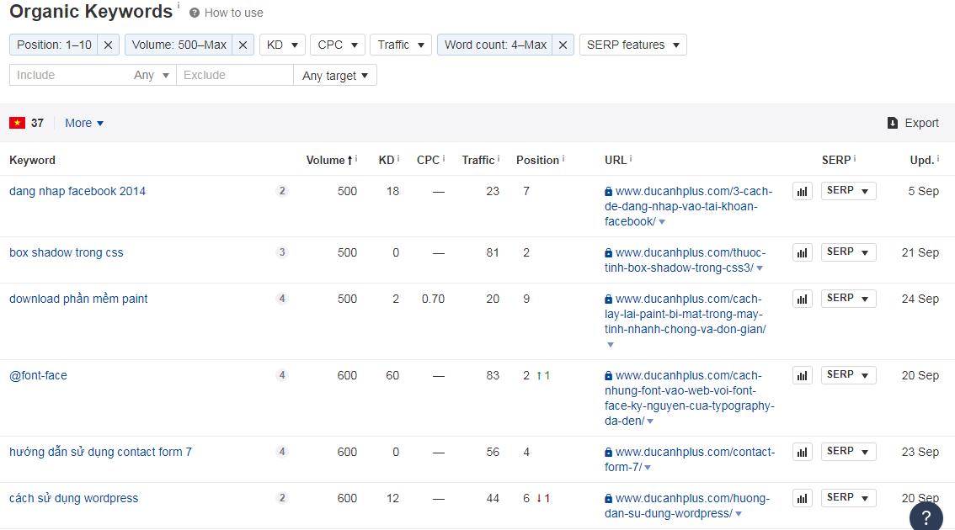Open the Any target dropdown
955x530 pixels.
click(x=335, y=76)
